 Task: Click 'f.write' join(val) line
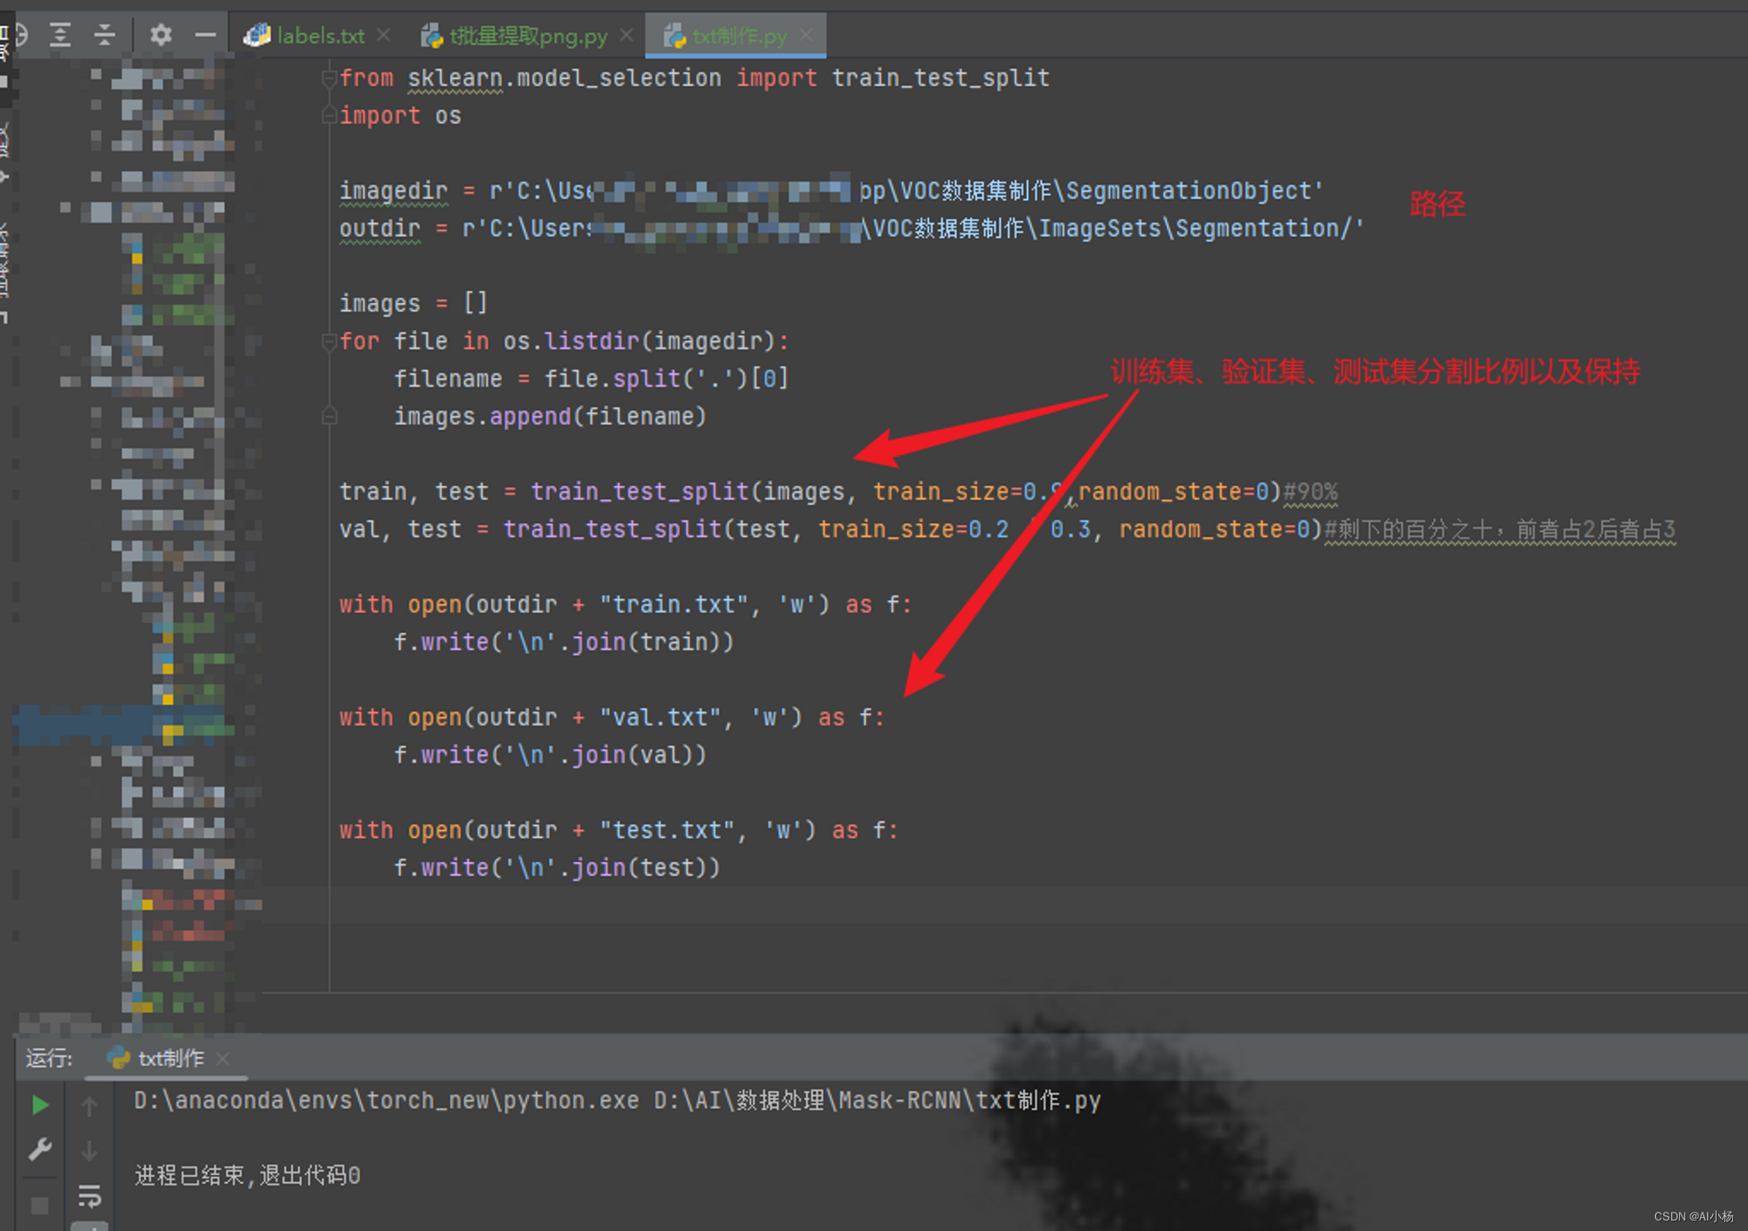click(550, 754)
